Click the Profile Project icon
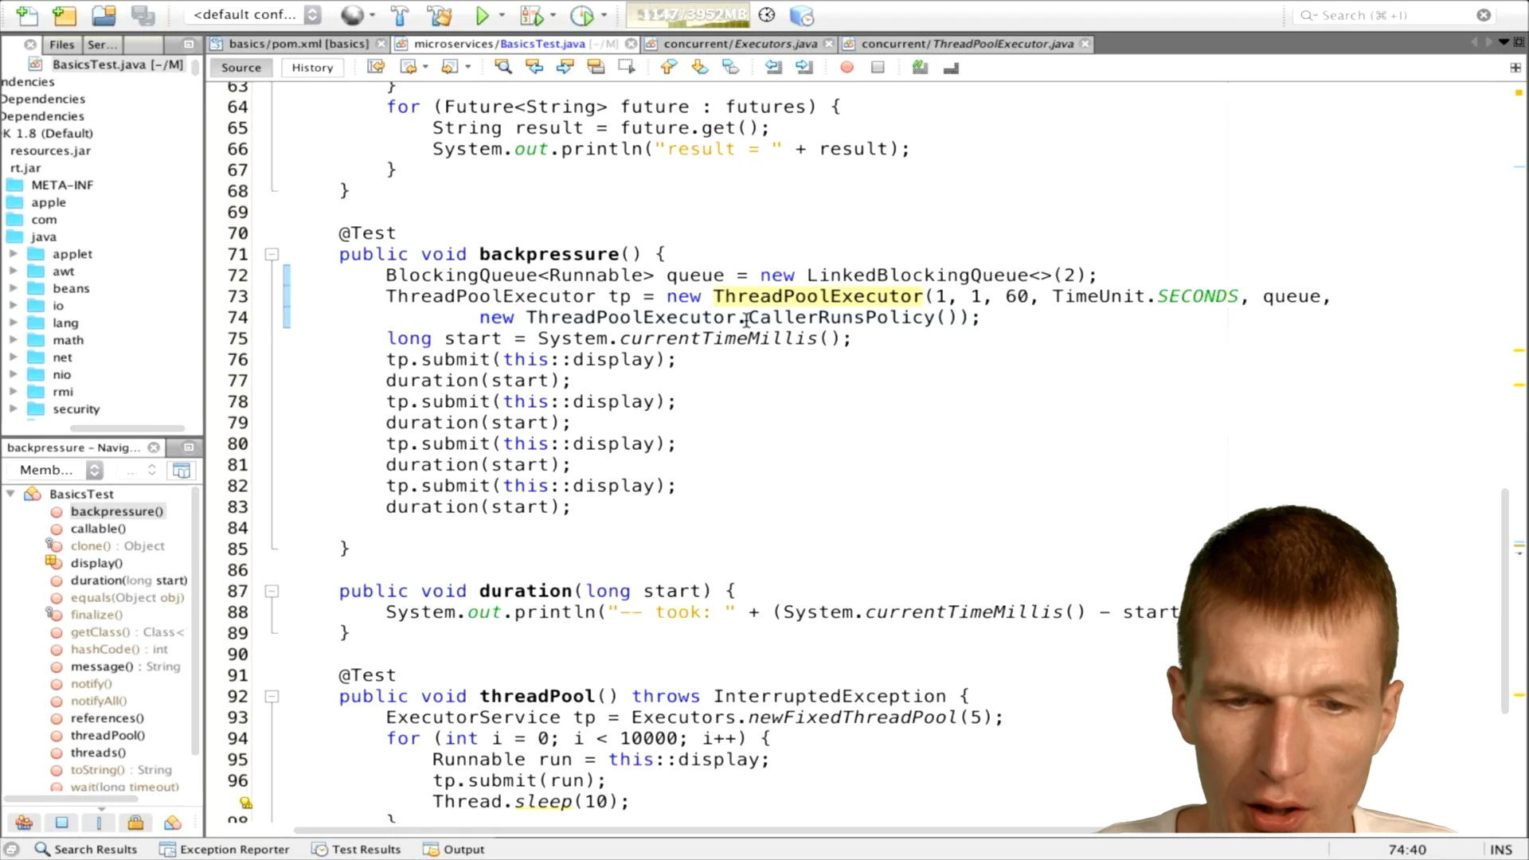The image size is (1529, 860). 582,15
